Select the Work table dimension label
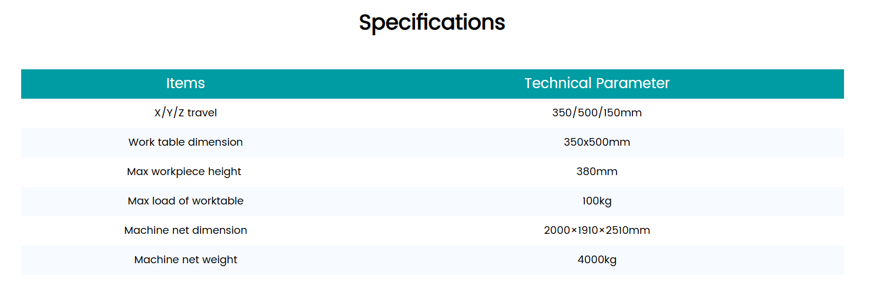 [186, 142]
